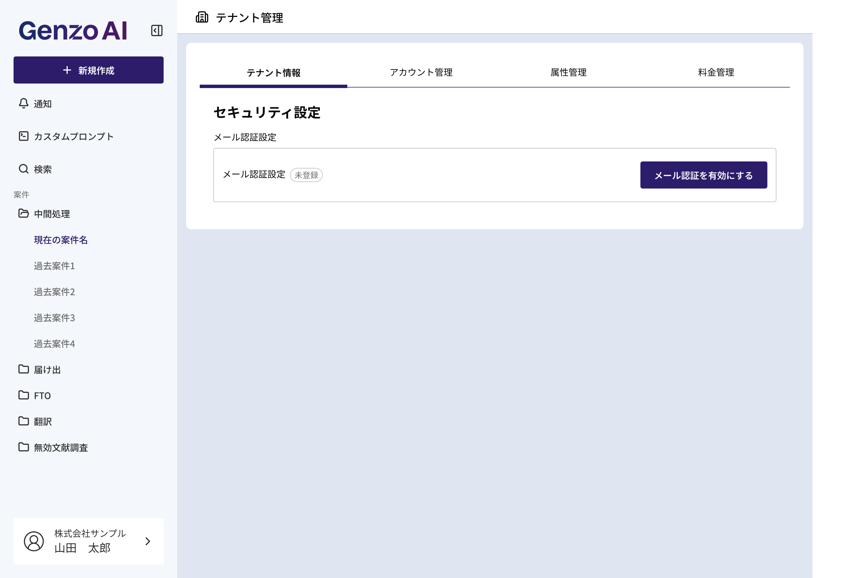Click the custom prompt terminal icon

coord(24,136)
